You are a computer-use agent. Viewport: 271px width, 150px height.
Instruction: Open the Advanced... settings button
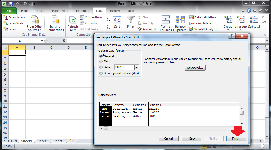(x=195, y=68)
